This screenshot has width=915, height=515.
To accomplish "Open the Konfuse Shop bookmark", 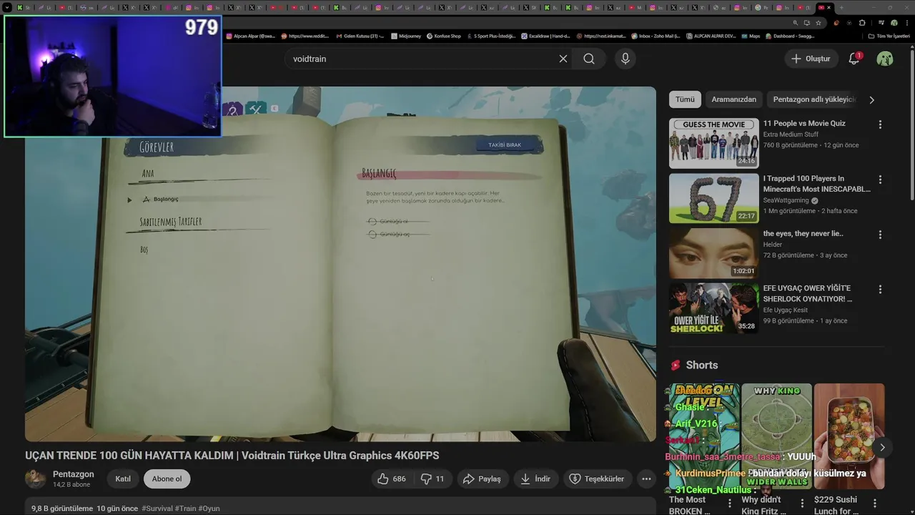I will pos(444,36).
